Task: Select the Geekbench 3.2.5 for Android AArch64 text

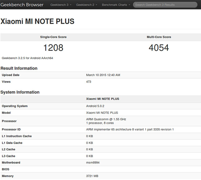Action: click(x=27, y=58)
